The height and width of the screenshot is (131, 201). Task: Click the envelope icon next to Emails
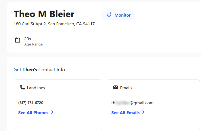pos(116,87)
